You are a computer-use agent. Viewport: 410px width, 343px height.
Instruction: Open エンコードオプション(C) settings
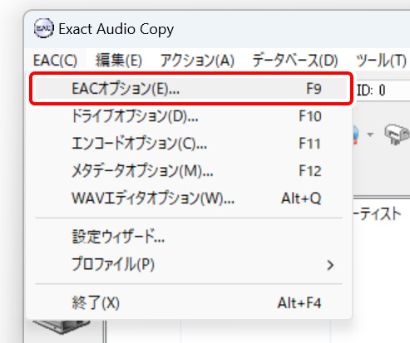coord(191,144)
